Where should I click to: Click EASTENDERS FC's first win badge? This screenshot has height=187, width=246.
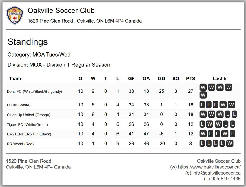(x=203, y=134)
